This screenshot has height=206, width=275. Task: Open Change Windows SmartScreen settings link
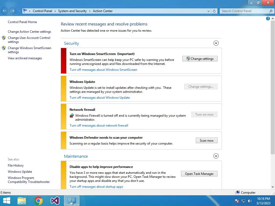30,50
